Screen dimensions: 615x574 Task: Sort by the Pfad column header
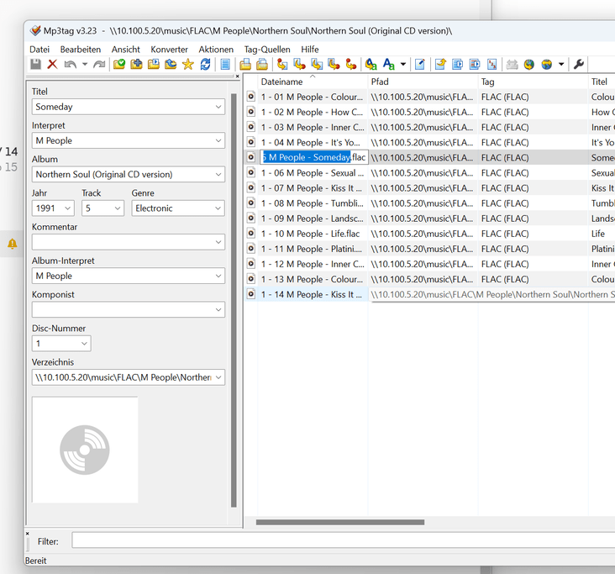(423, 82)
